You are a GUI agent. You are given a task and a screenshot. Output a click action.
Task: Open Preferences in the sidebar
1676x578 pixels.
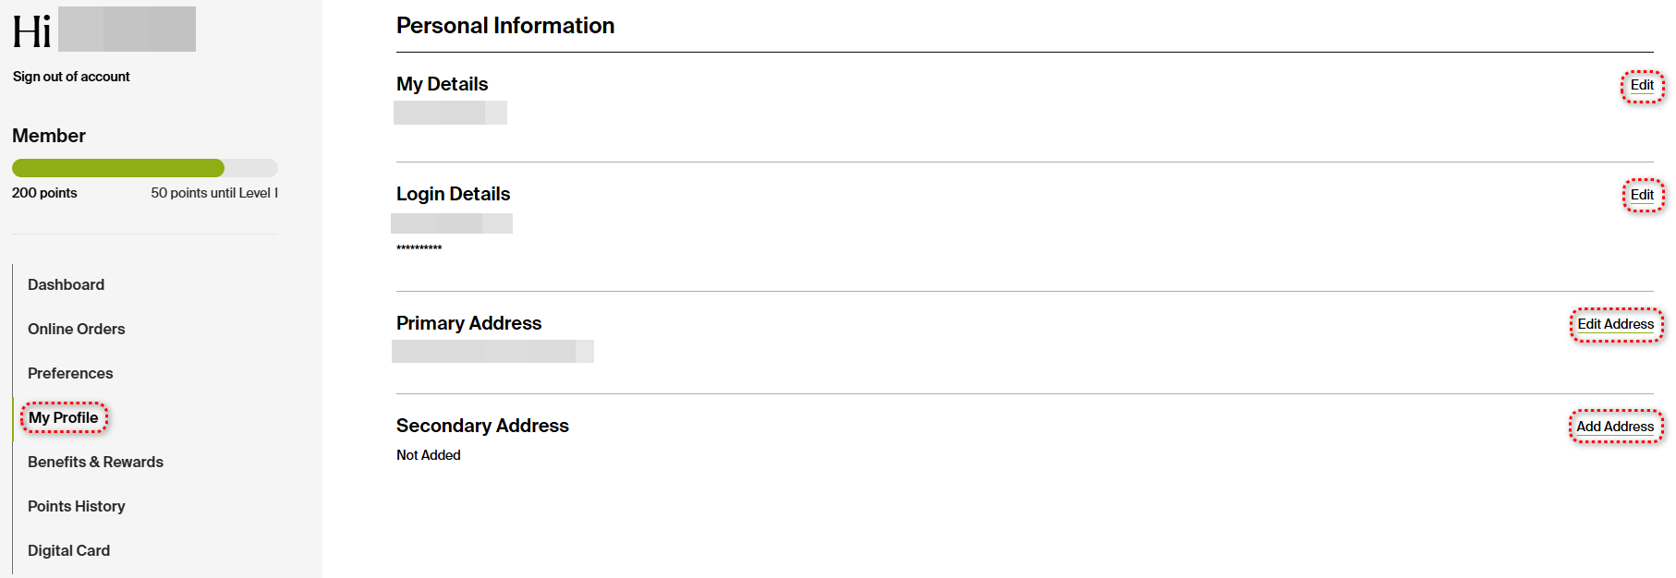click(x=70, y=373)
